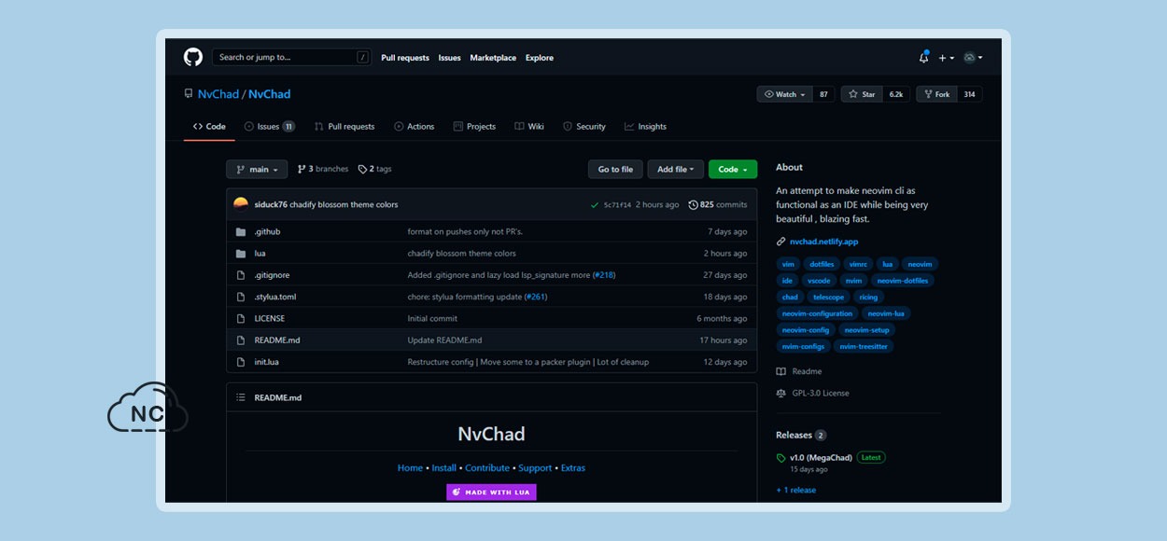Open the Watch dropdown

tap(784, 94)
